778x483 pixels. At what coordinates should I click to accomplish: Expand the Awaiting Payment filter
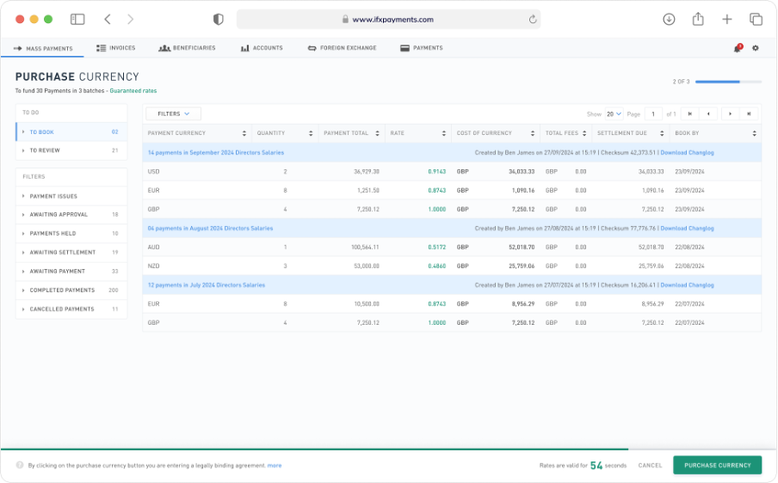[x=71, y=271]
